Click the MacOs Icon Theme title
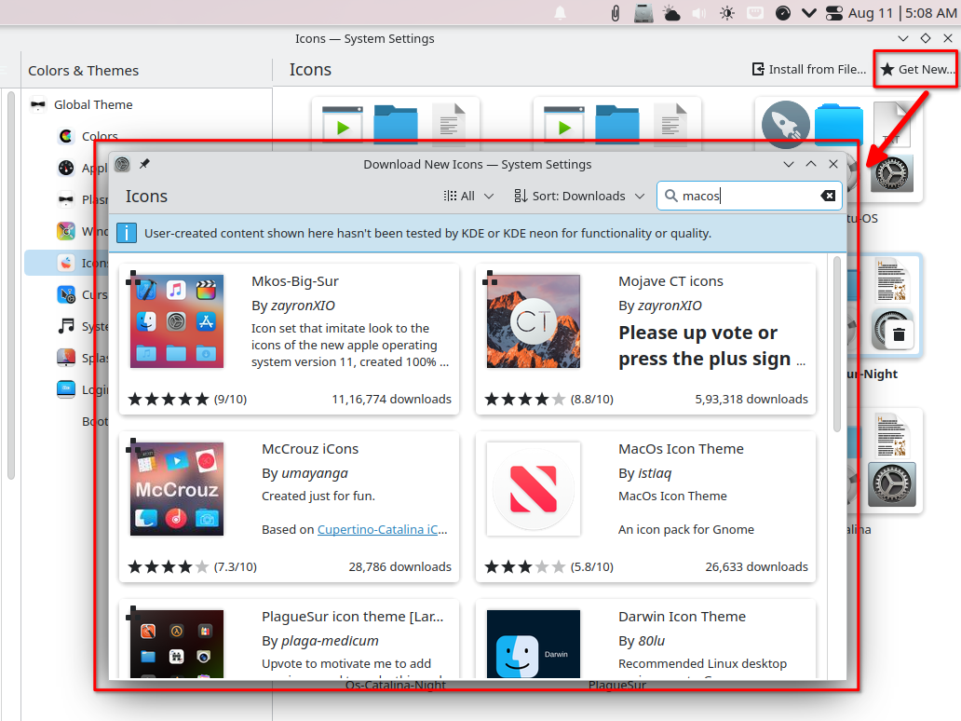This screenshot has height=721, width=961. coord(681,449)
